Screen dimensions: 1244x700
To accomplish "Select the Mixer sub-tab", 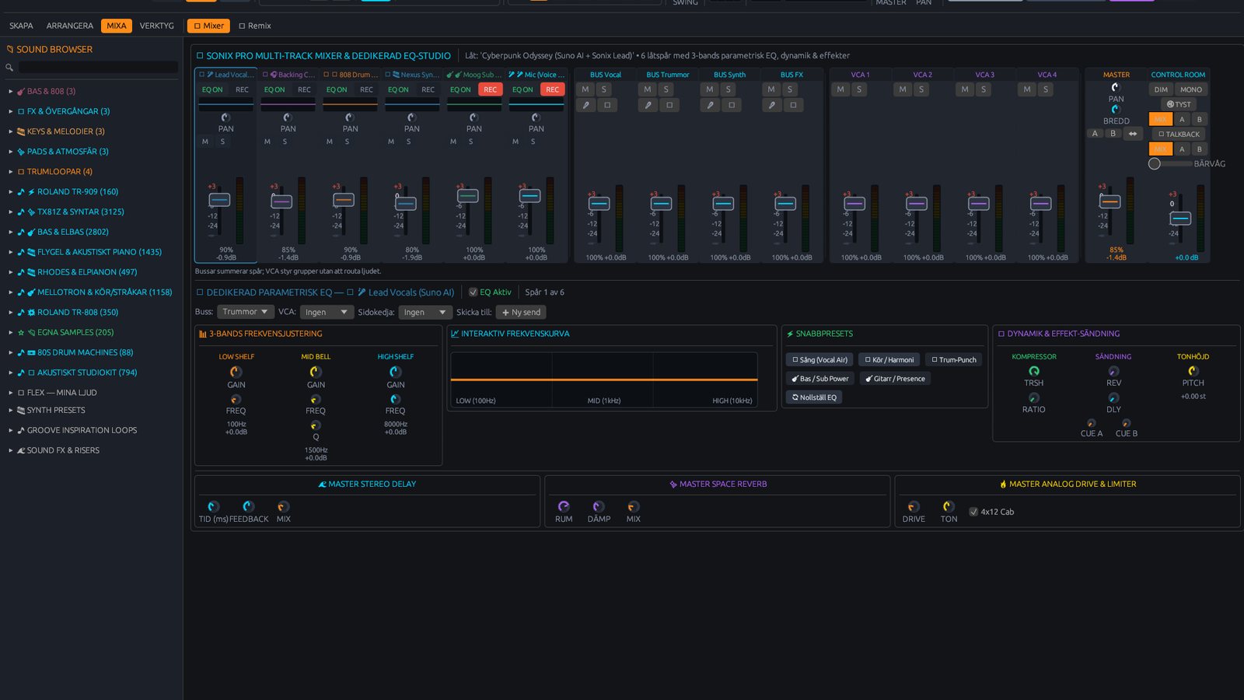I will (x=208, y=26).
